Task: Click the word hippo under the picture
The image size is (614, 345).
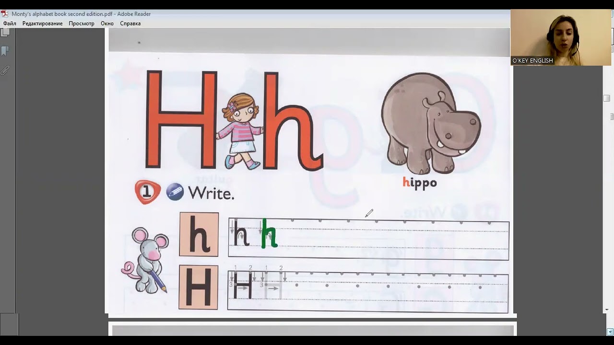Action: [x=420, y=183]
